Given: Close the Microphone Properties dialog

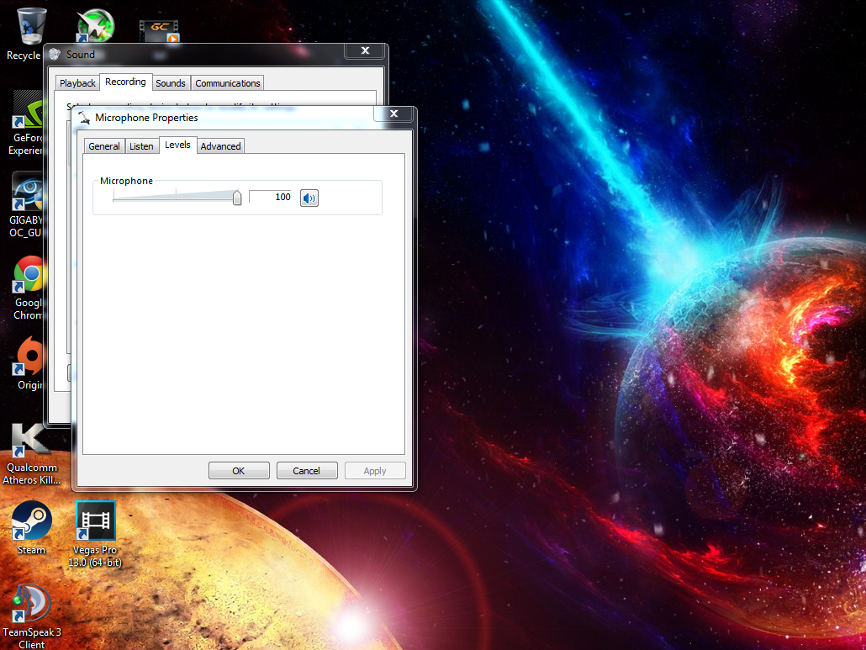Looking at the screenshot, I should tap(393, 114).
